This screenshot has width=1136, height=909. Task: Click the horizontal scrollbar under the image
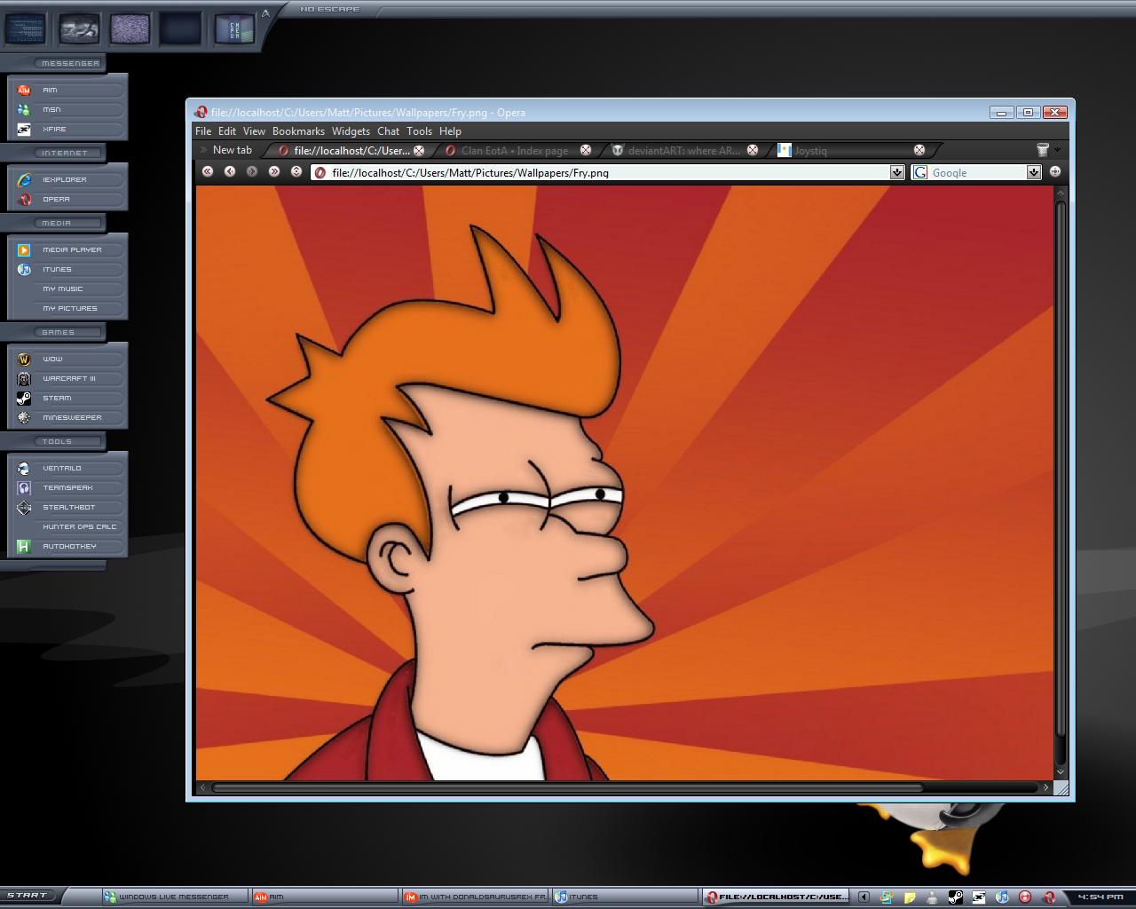(x=568, y=787)
